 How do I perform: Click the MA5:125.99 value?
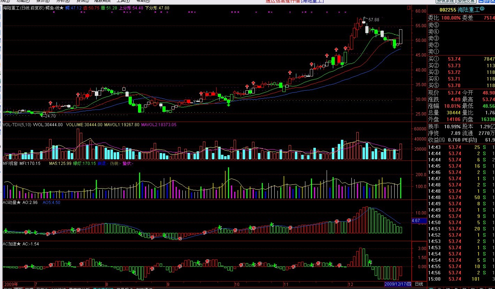pyautogui.click(x=60, y=163)
